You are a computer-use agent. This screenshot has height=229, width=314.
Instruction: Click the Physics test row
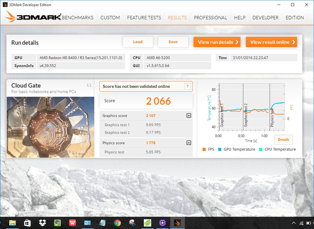[146, 152]
